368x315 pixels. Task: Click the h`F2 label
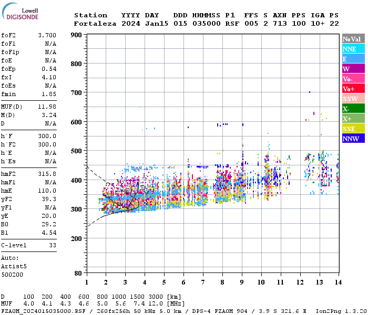8,144
